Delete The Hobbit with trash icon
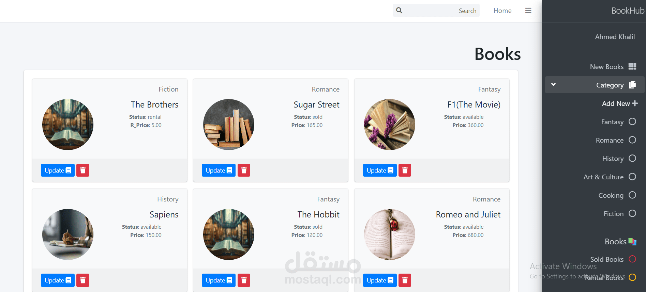Image resolution: width=646 pixels, height=292 pixels. coord(244,280)
